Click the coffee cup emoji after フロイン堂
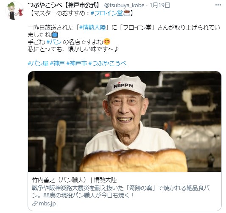The width and height of the screenshot is (226, 213). tap(127, 13)
